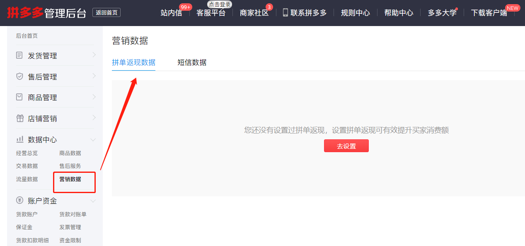
Task: Open 规则中心 in the top navigation
Action: (356, 13)
